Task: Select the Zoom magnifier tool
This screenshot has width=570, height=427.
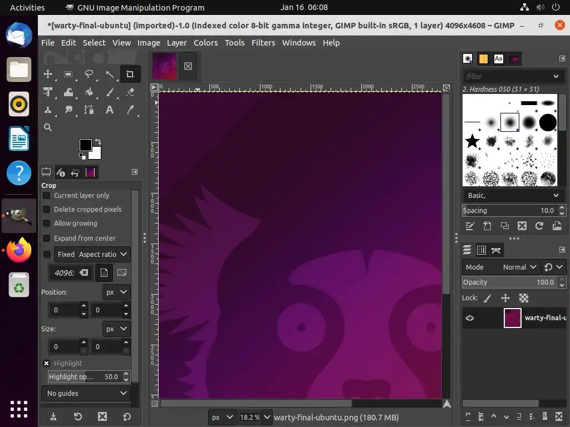Action: pos(48,127)
